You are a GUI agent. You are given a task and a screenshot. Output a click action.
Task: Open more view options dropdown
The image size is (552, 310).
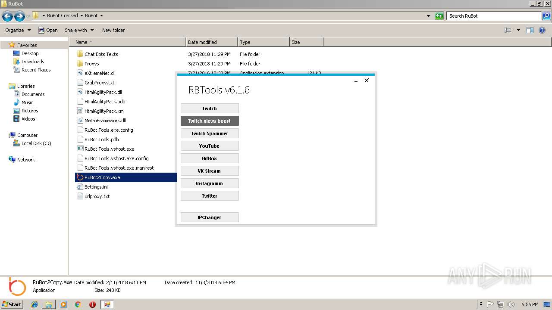tap(518, 30)
